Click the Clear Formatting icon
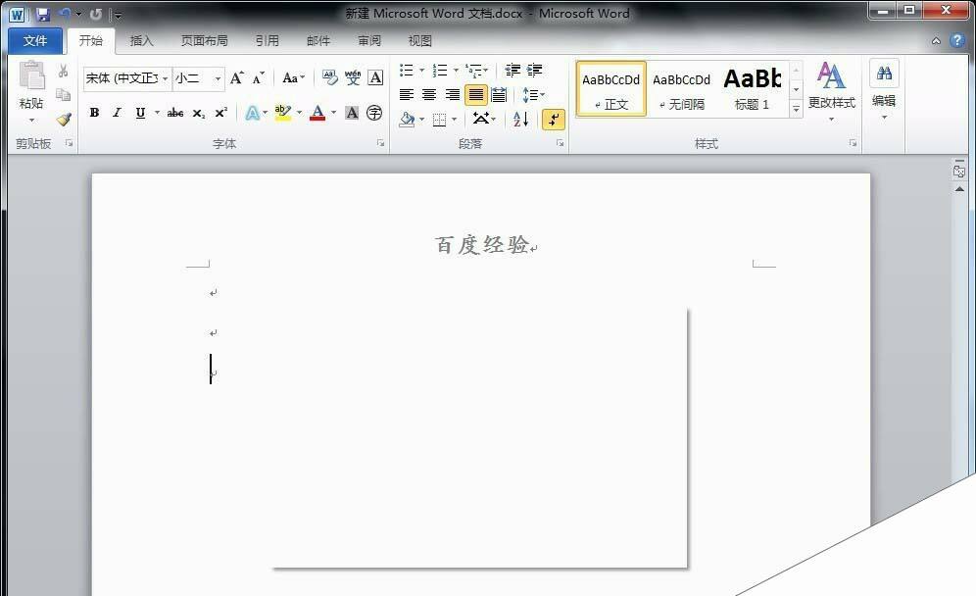The image size is (976, 596). tap(330, 77)
